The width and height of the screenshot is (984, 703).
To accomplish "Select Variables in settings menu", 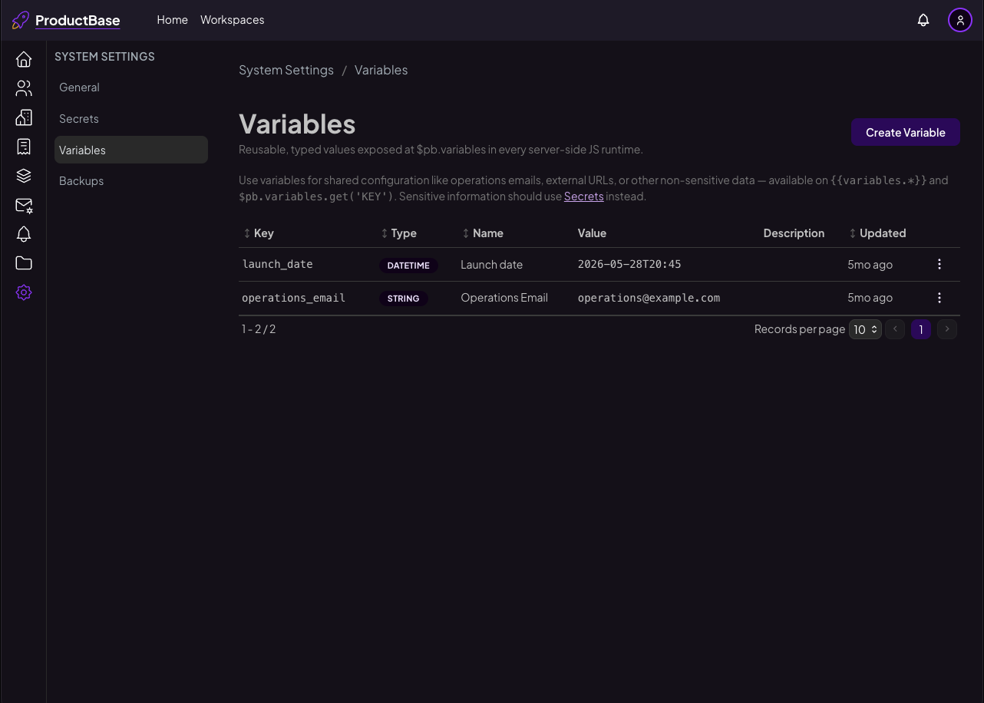I will [131, 150].
